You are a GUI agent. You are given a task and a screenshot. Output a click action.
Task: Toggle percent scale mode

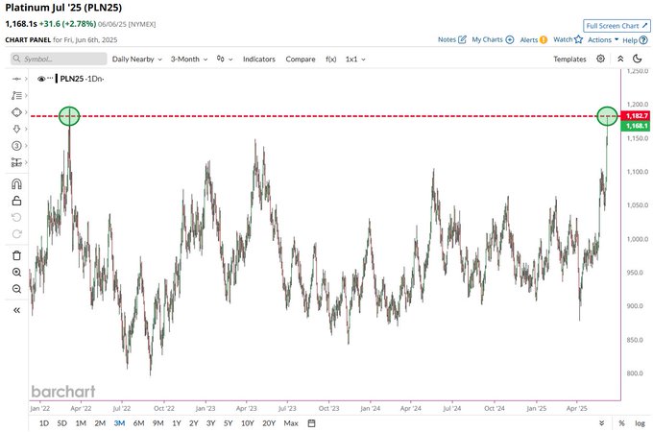pyautogui.click(x=621, y=423)
